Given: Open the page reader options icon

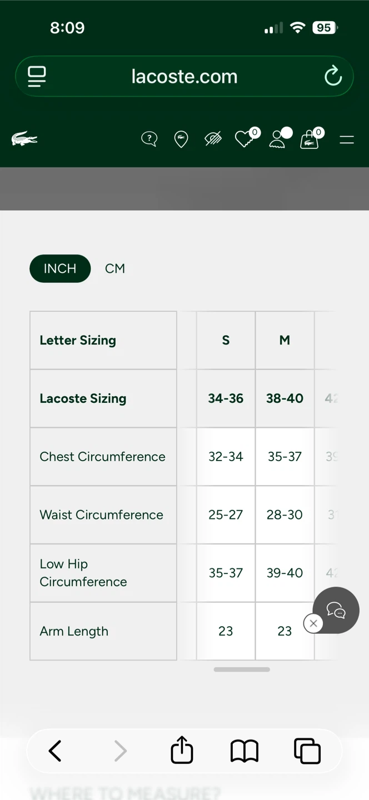Looking at the screenshot, I should (37, 76).
